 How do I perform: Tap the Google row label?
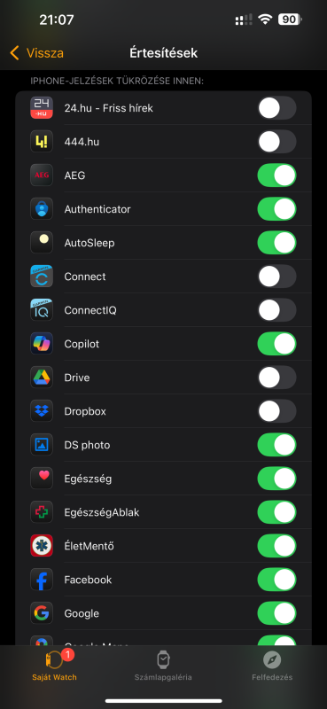(82, 613)
